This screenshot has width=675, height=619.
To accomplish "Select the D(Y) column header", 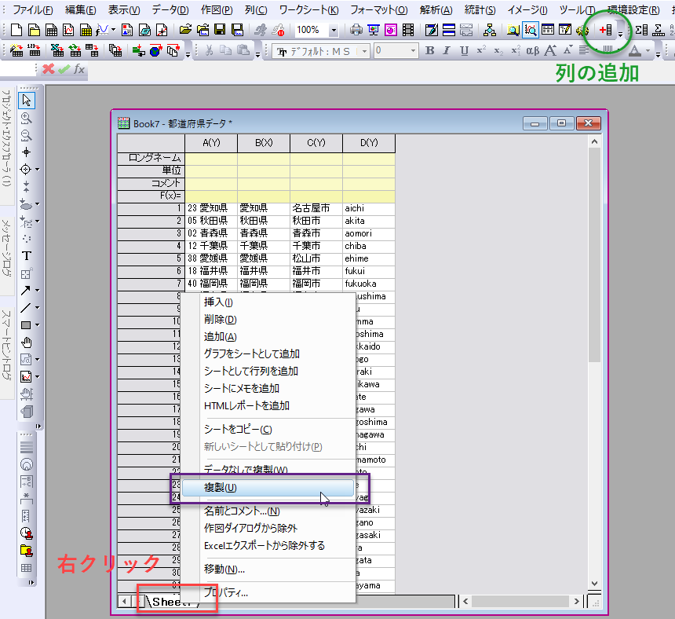I will 369,143.
